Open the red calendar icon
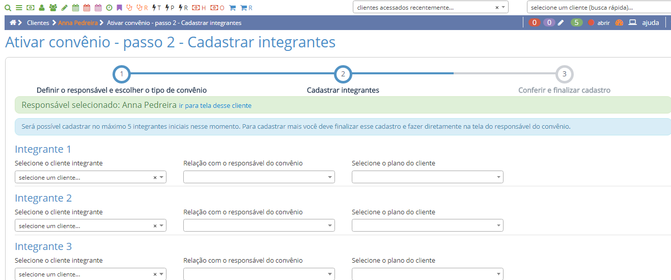This screenshot has width=671, height=280. (x=87, y=8)
